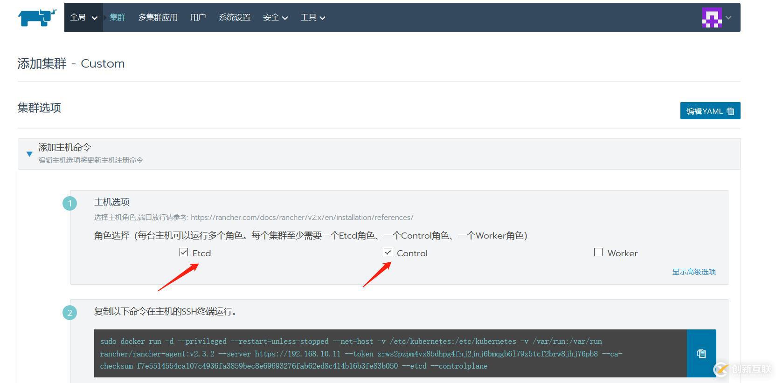Enable the Worker role checkbox
This screenshot has width=776, height=383.
pyautogui.click(x=598, y=253)
